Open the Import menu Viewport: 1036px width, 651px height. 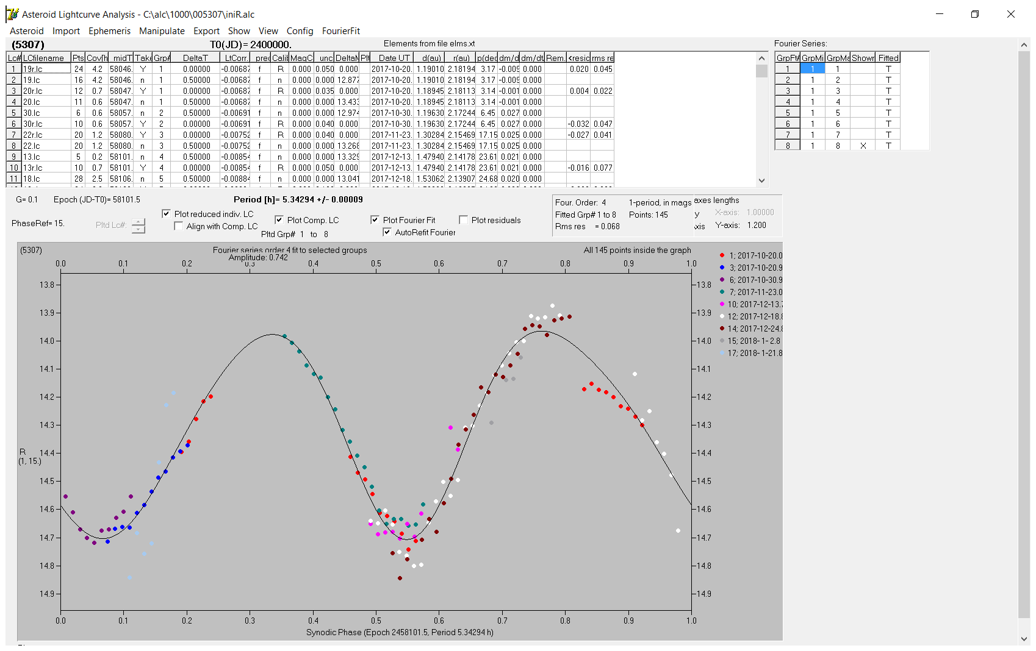point(66,31)
